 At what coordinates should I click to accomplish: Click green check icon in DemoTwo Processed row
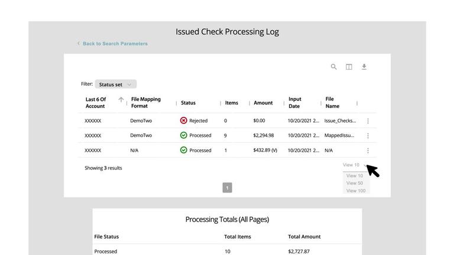tap(183, 135)
